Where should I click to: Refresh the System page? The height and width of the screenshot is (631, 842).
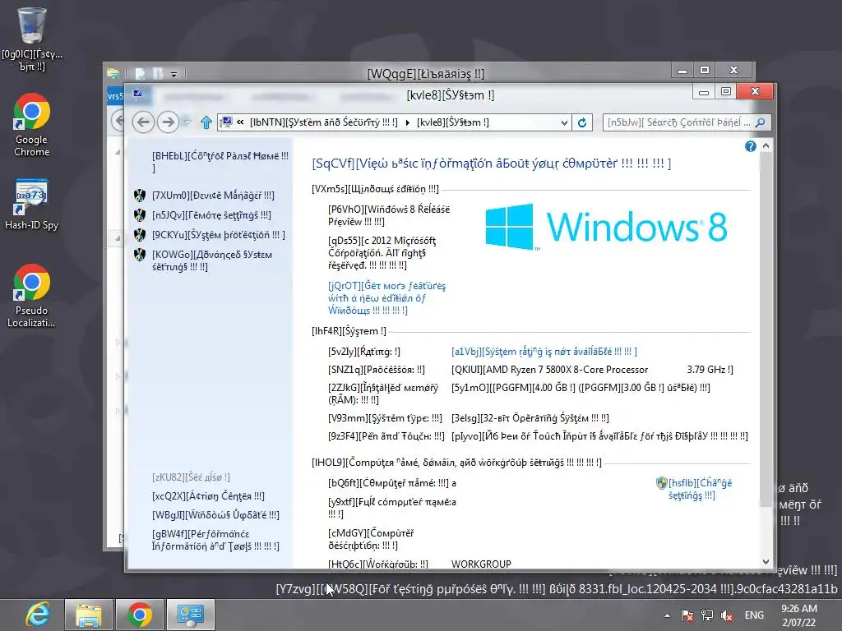coord(582,122)
